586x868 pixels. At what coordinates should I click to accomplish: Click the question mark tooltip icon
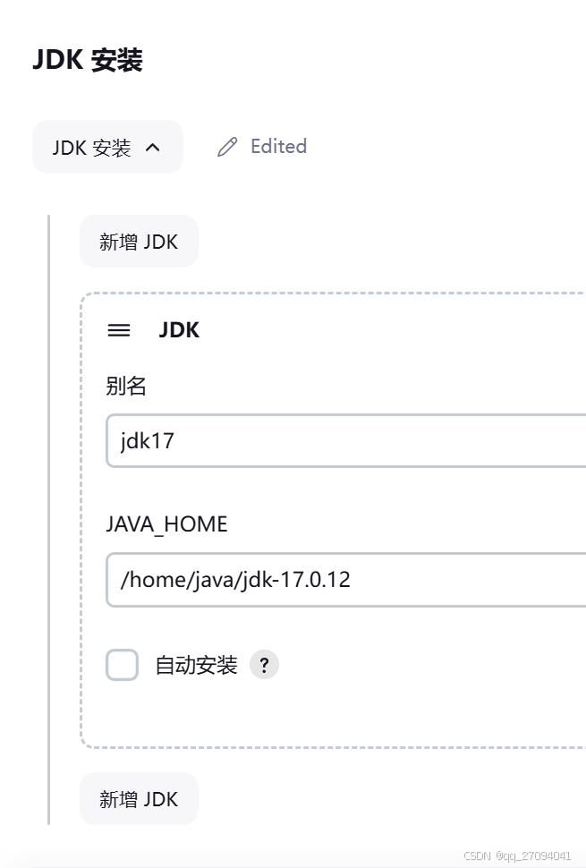(x=264, y=665)
